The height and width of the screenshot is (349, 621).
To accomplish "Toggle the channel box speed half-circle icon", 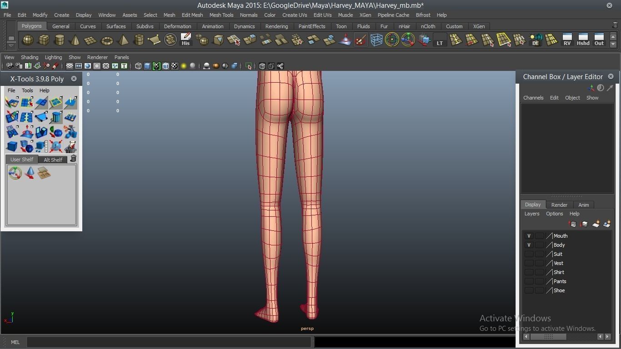I will (601, 88).
